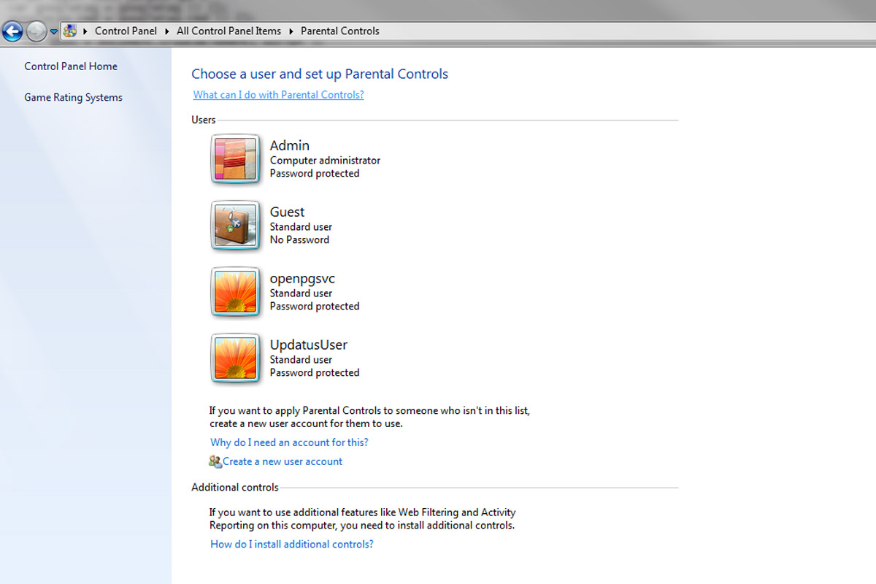Open the recent pages dropdown arrow
Image resolution: width=876 pixels, height=584 pixels.
[x=53, y=31]
